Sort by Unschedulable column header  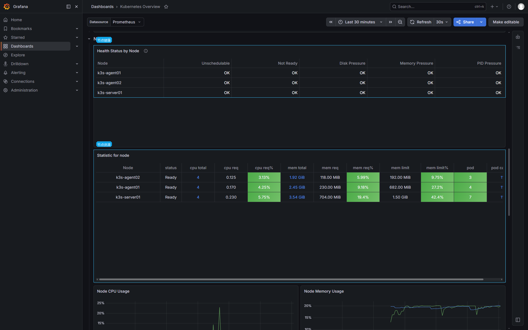216,63
